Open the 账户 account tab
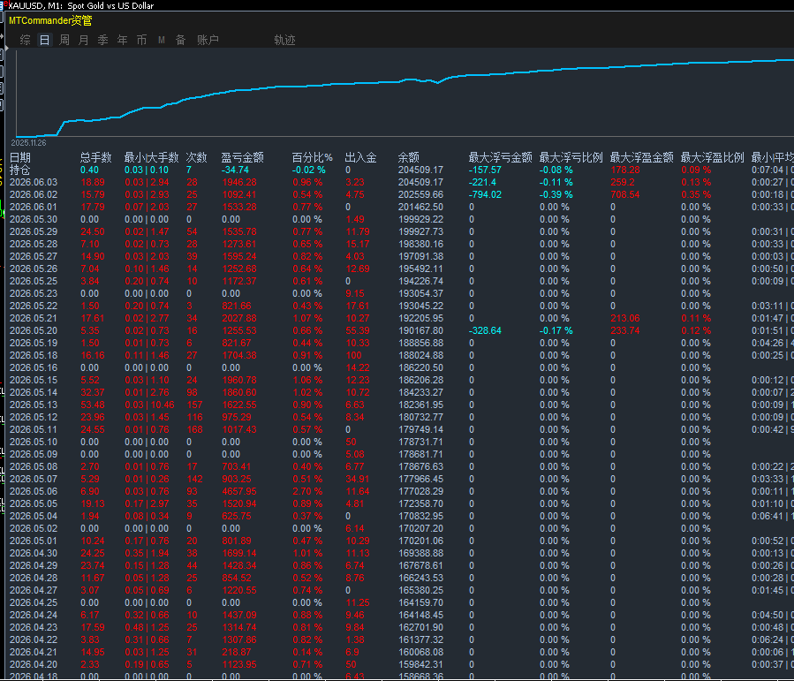This screenshot has height=681, width=794. coord(208,40)
